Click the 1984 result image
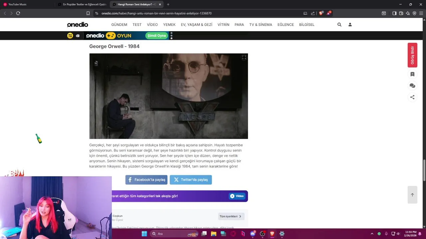Viewport: 426px width, 239px height. (168, 96)
